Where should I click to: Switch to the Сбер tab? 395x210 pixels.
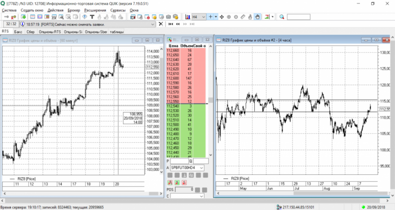pyautogui.click(x=31, y=32)
